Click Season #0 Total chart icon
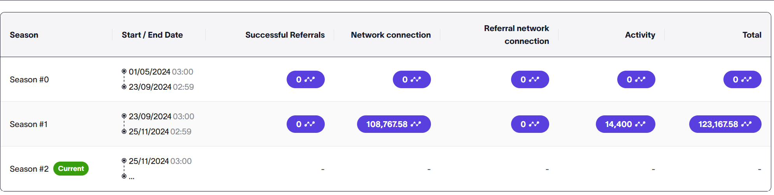Screen dimensions: 774x195 click(746, 79)
